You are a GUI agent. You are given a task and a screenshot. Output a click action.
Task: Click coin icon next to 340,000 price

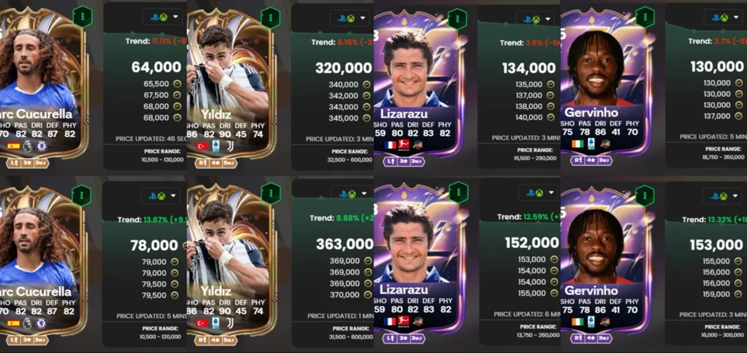[367, 85]
